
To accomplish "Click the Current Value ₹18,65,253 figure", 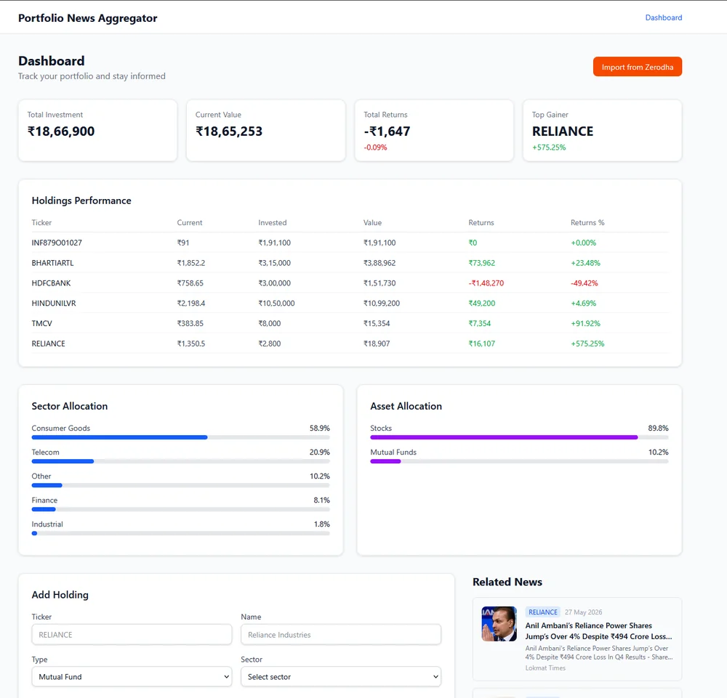I will [228, 131].
